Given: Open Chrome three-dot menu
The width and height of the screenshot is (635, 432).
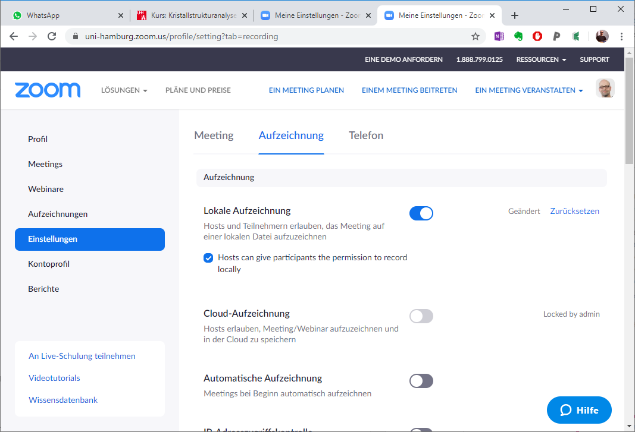Looking at the screenshot, I should tap(622, 36).
